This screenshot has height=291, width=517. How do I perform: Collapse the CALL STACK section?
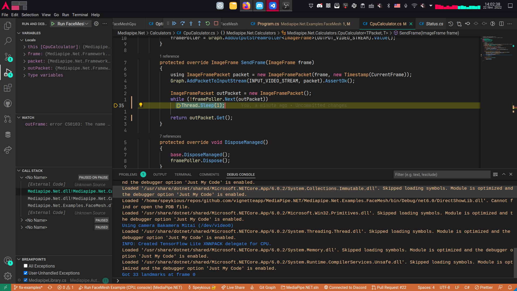click(19, 171)
